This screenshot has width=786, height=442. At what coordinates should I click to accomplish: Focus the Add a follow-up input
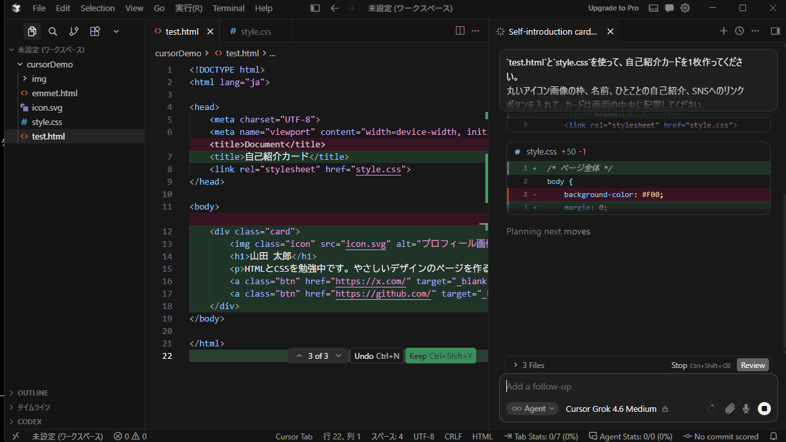[x=638, y=387]
